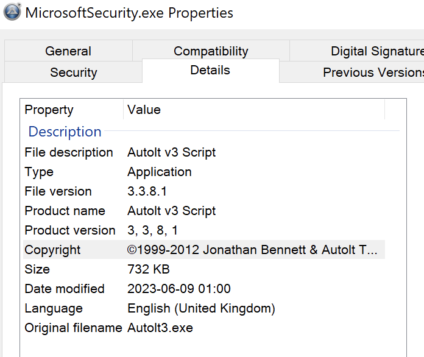Image resolution: width=424 pixels, height=357 pixels.
Task: Select the Language property label
Action: tap(54, 309)
